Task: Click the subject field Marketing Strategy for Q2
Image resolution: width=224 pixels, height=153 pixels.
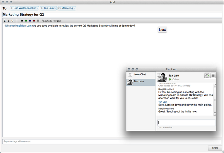Action: pyautogui.click(x=112, y=15)
